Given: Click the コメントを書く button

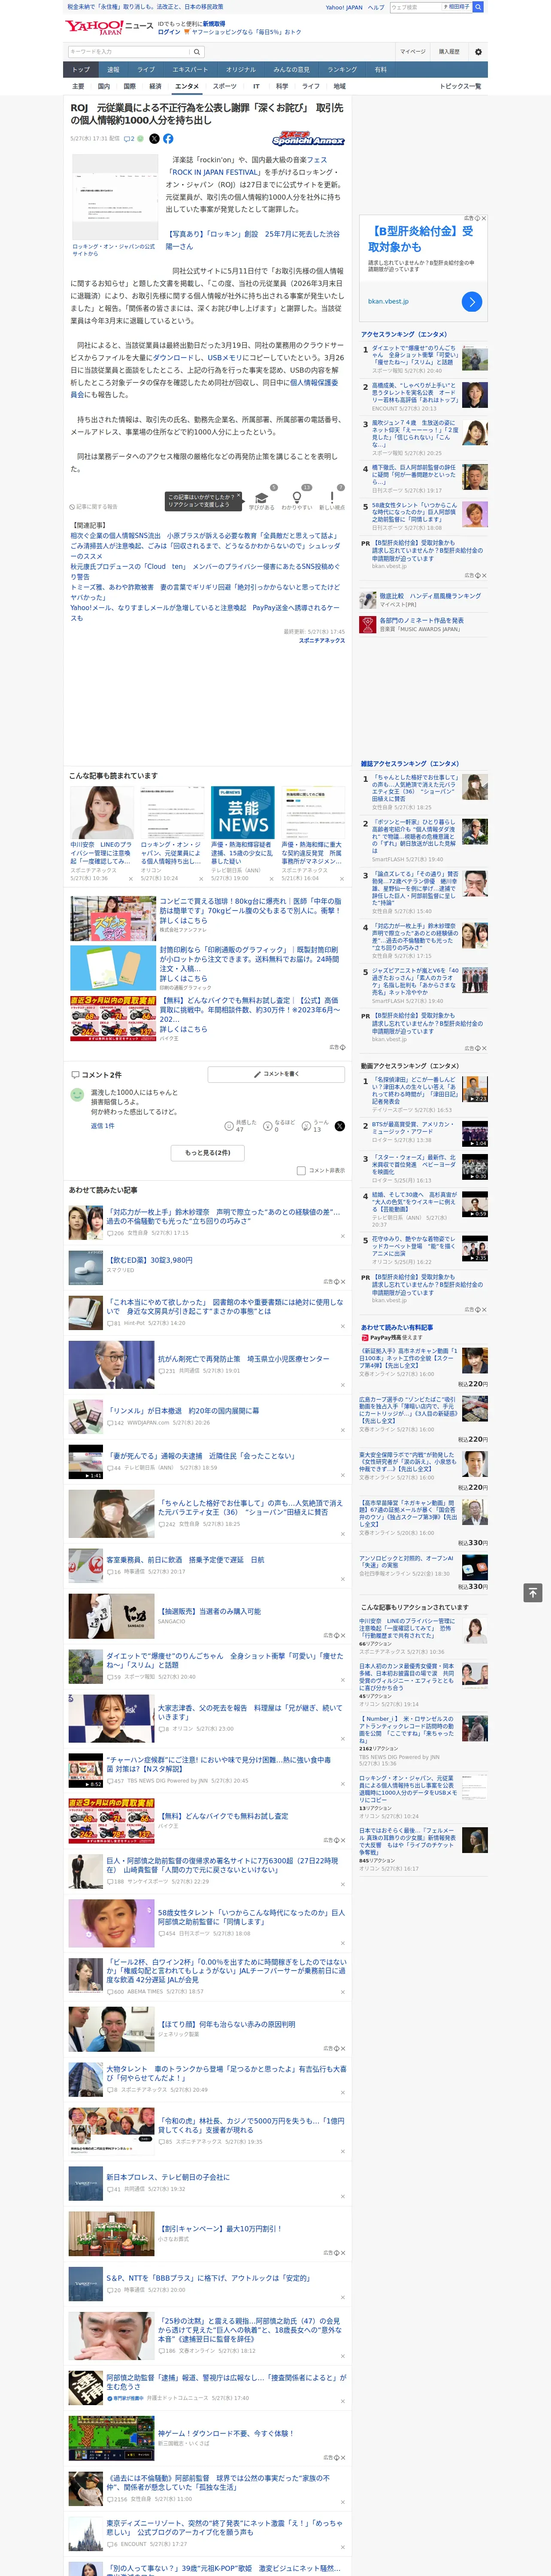Looking at the screenshot, I should pyautogui.click(x=276, y=1074).
